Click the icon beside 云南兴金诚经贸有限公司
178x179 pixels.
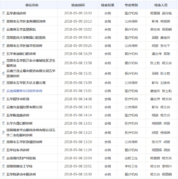point(3,107)
